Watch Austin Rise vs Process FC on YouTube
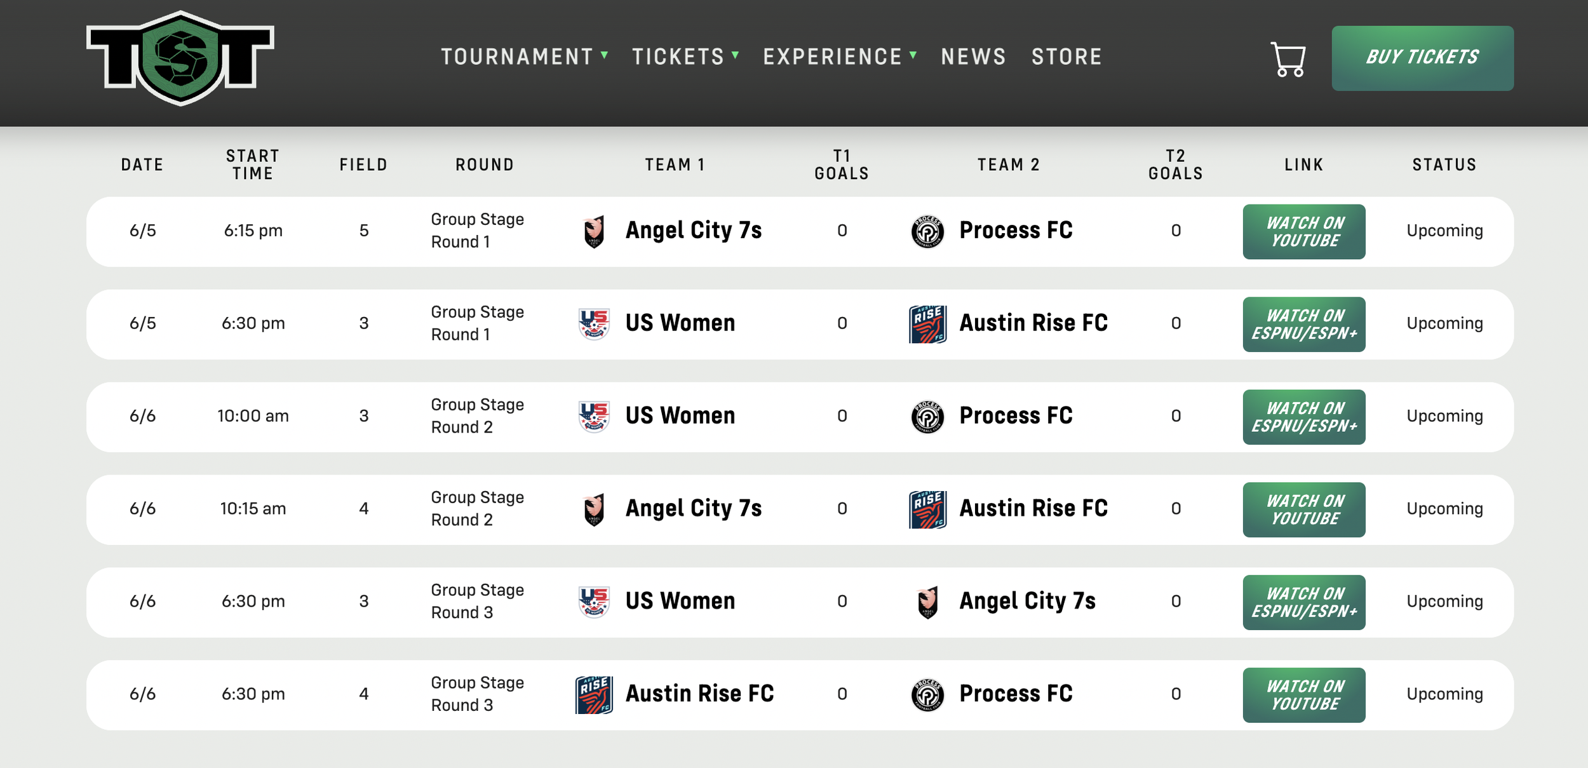The width and height of the screenshot is (1588, 768). click(x=1303, y=695)
